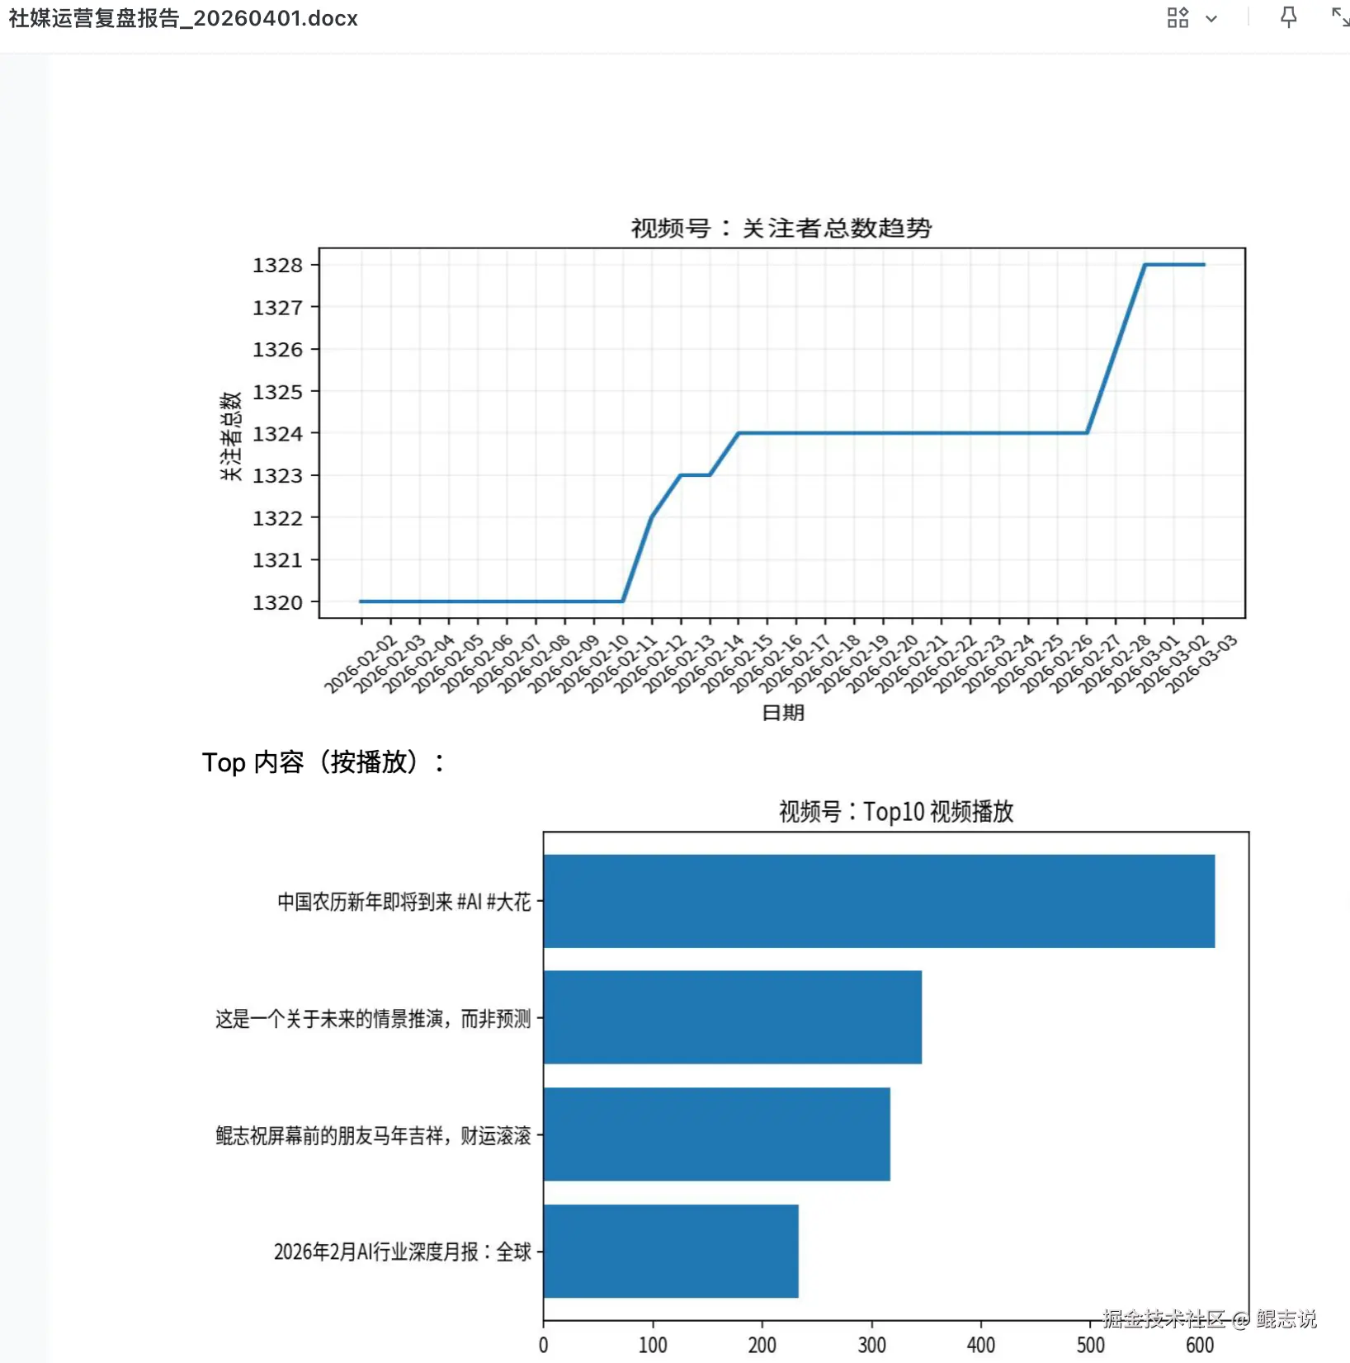Select the y-axis label 关注者总数
Image resolution: width=1350 pixels, height=1363 pixels.
click(x=231, y=436)
